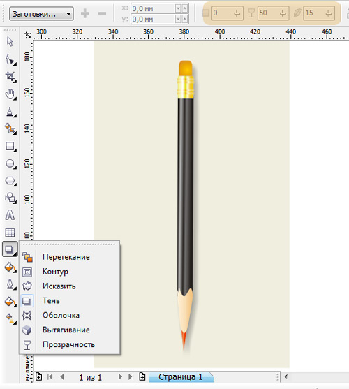Increase the x offset value
Viewport: 349px width, 389px height.
(x=185, y=8)
